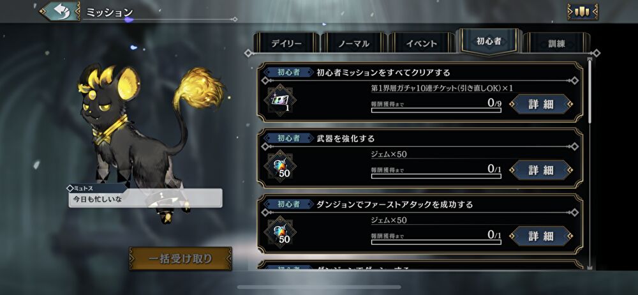Open the 訓練 tab
This screenshot has height=295, width=638.
coord(556,43)
